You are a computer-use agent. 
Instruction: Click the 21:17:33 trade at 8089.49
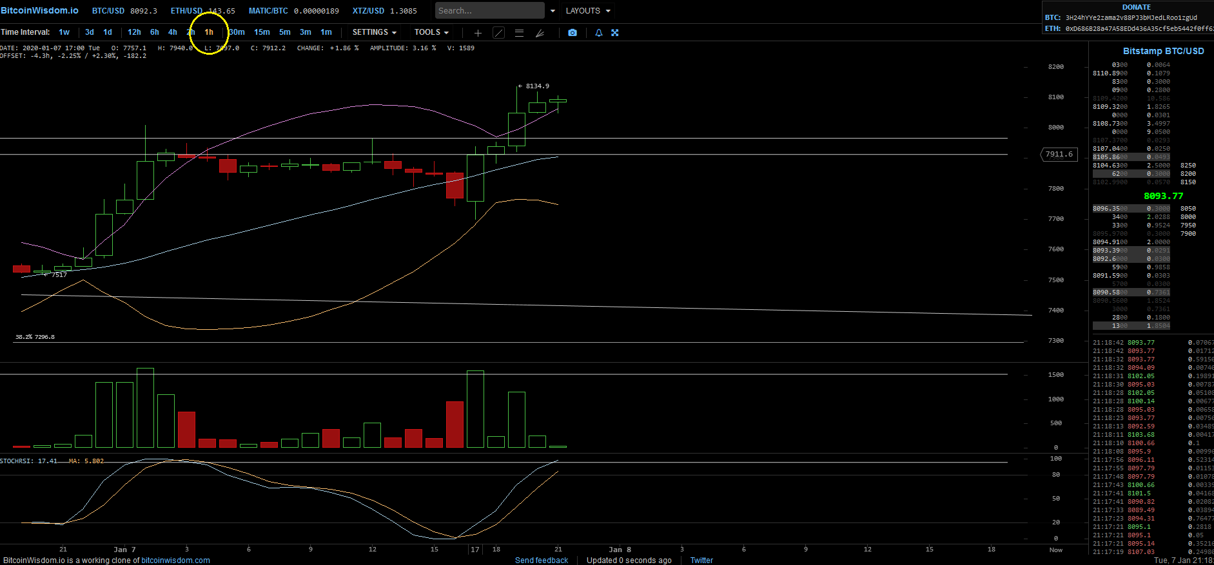pyautogui.click(x=1153, y=510)
